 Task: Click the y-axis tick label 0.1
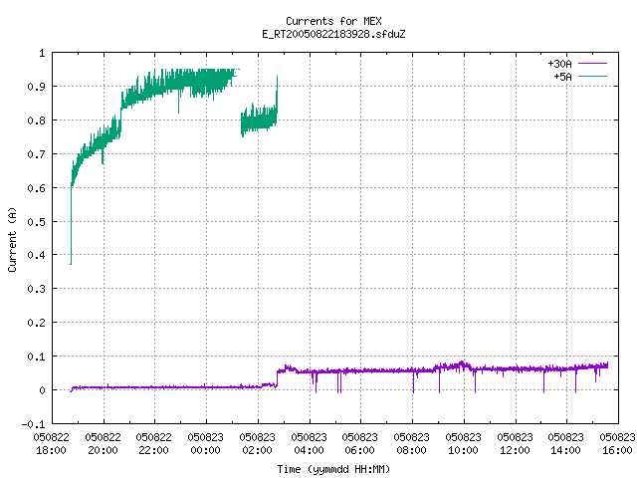36,357
